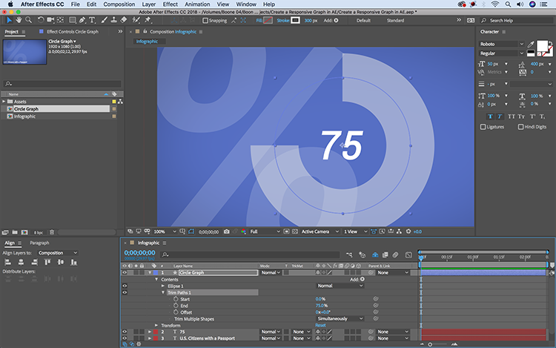Switch to the Paragraph tab

click(39, 243)
